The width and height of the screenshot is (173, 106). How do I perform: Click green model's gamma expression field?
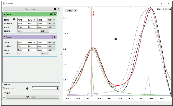(x=29, y=31)
